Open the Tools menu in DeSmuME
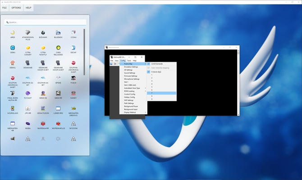Image resolution: width=302 pixels, height=180 pixels. pyautogui.click(x=129, y=61)
